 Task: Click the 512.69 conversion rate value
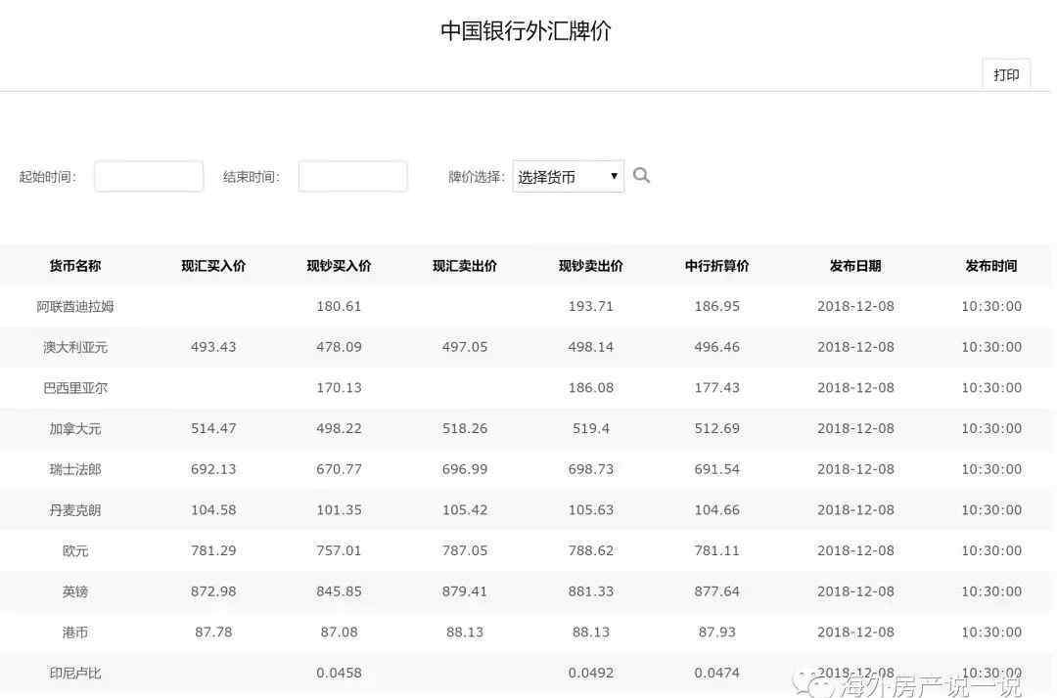(x=716, y=429)
